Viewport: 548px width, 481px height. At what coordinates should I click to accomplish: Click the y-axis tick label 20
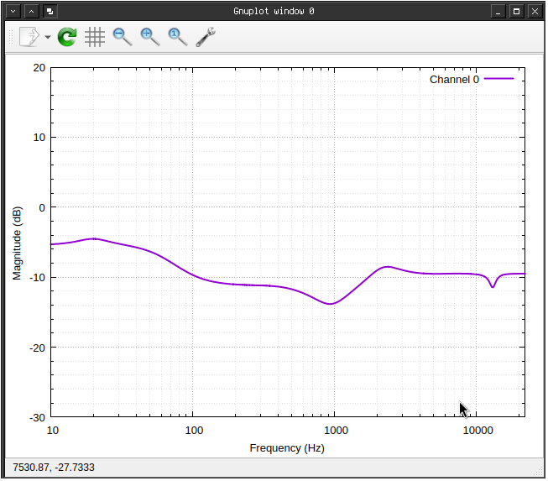[x=39, y=68]
